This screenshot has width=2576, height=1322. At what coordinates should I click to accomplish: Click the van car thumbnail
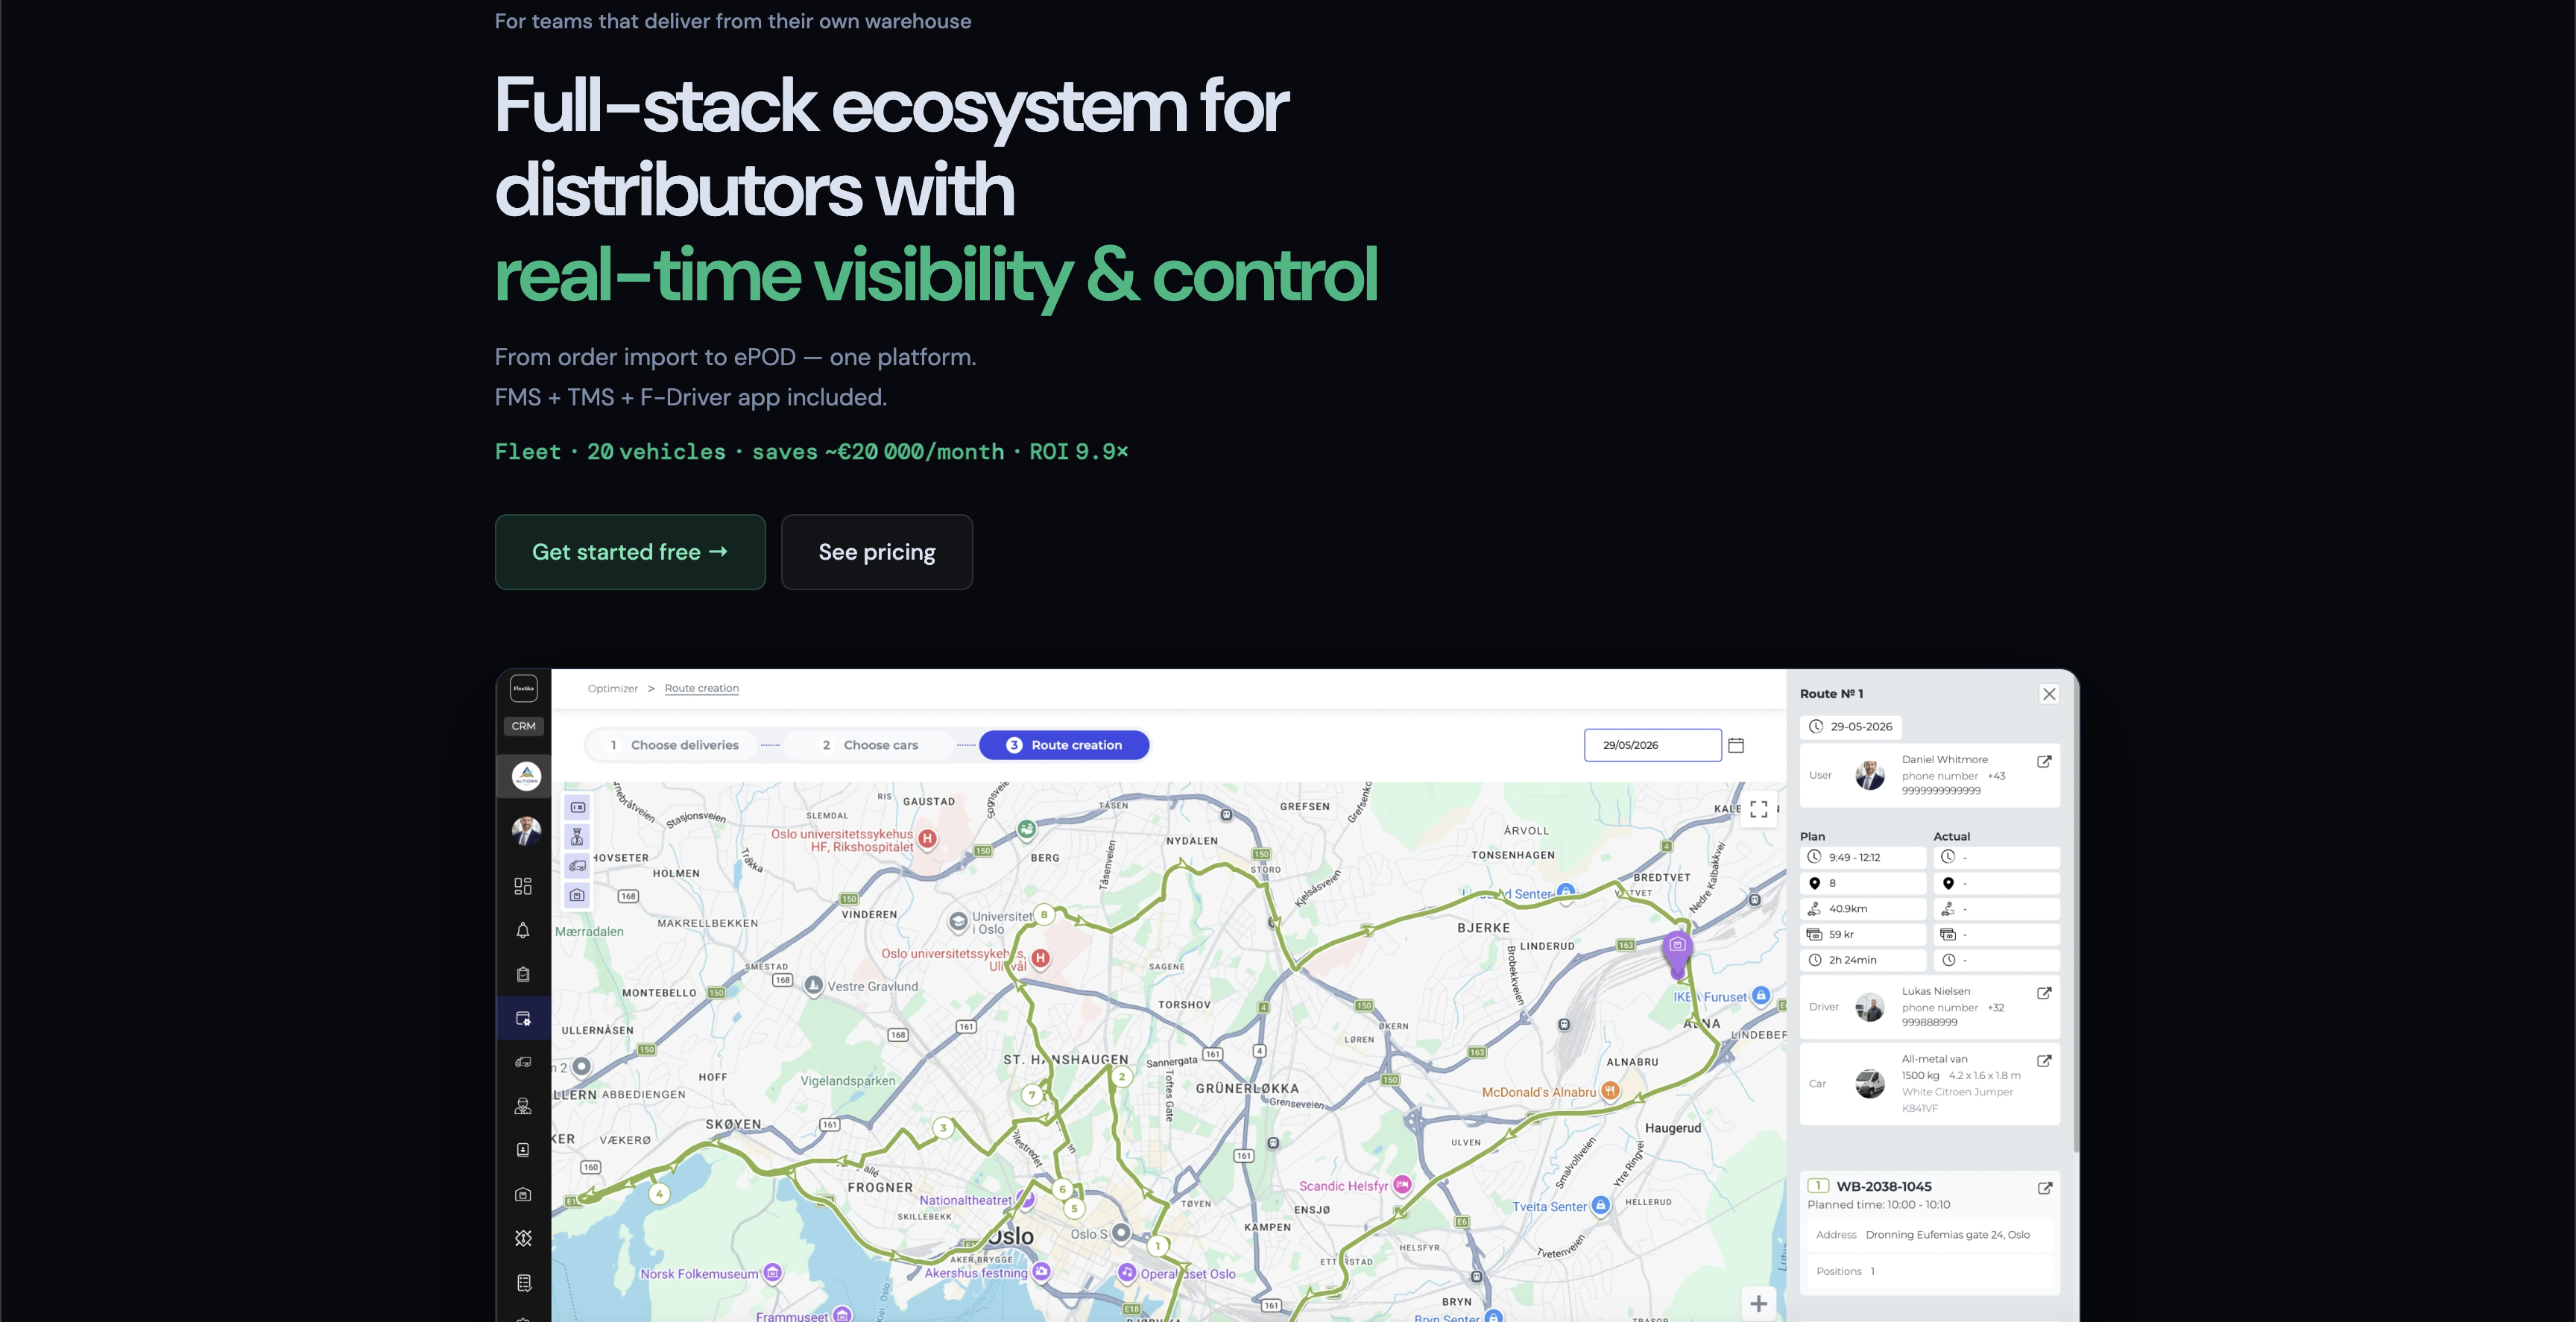click(x=1869, y=1083)
